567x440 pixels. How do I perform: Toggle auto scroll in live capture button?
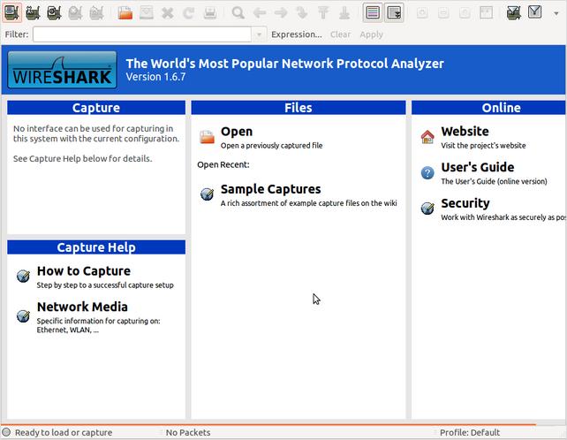click(394, 12)
